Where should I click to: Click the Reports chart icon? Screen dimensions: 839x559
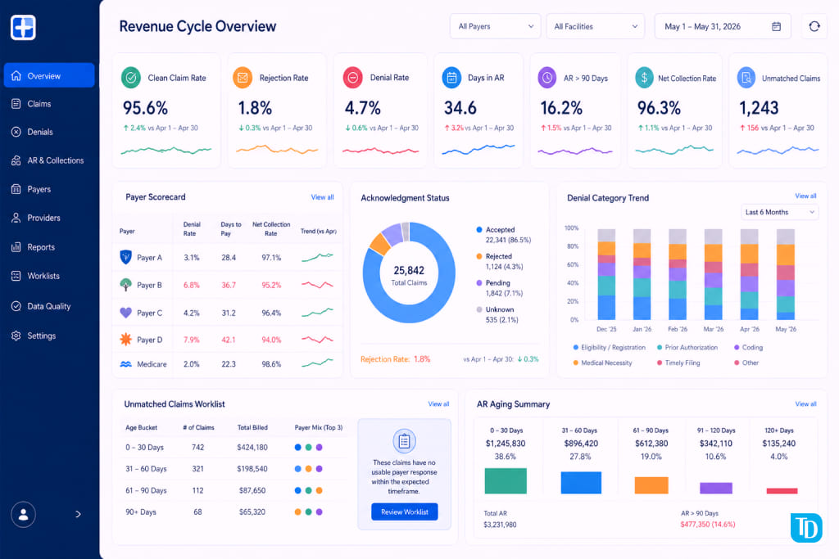click(x=16, y=247)
